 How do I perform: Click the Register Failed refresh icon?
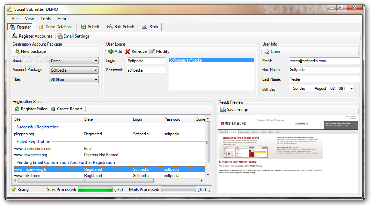click(x=17, y=109)
